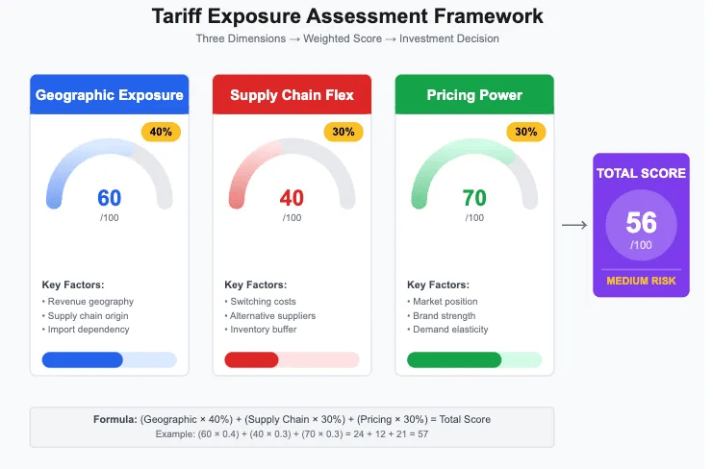Click the Supply Chain 30% weight badge
The width and height of the screenshot is (713, 469).
tap(344, 132)
